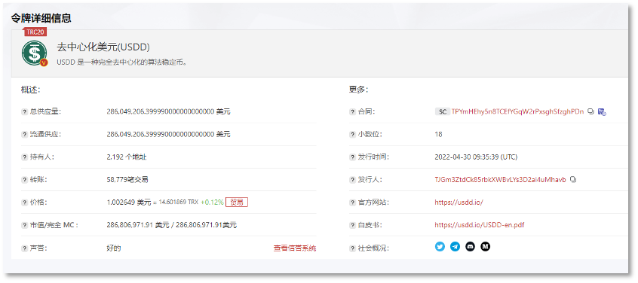Select the 去中心化美元(USDD) title
The image size is (638, 283).
(x=103, y=47)
